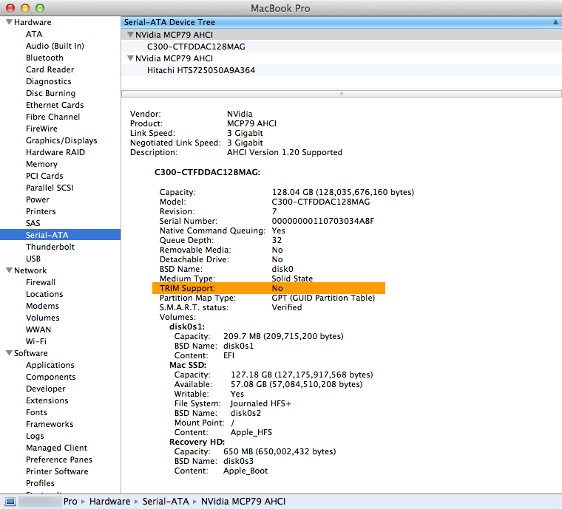The width and height of the screenshot is (562, 509).
Task: Collapse the Hardware section triangle in sidebar
Action: (x=8, y=22)
